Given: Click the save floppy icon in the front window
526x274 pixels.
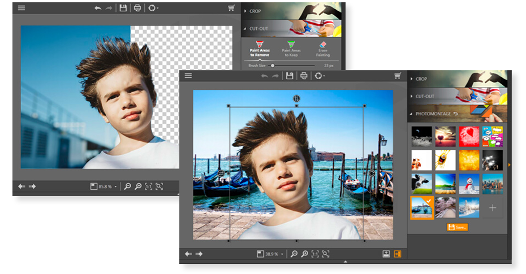Looking at the screenshot, I should 290,76.
